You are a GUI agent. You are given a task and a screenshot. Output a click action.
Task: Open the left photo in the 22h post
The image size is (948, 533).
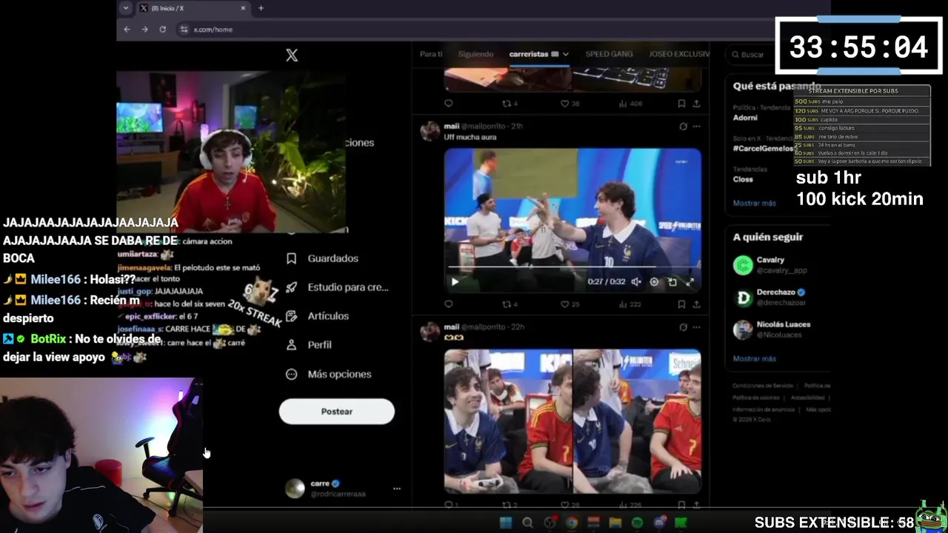point(508,421)
